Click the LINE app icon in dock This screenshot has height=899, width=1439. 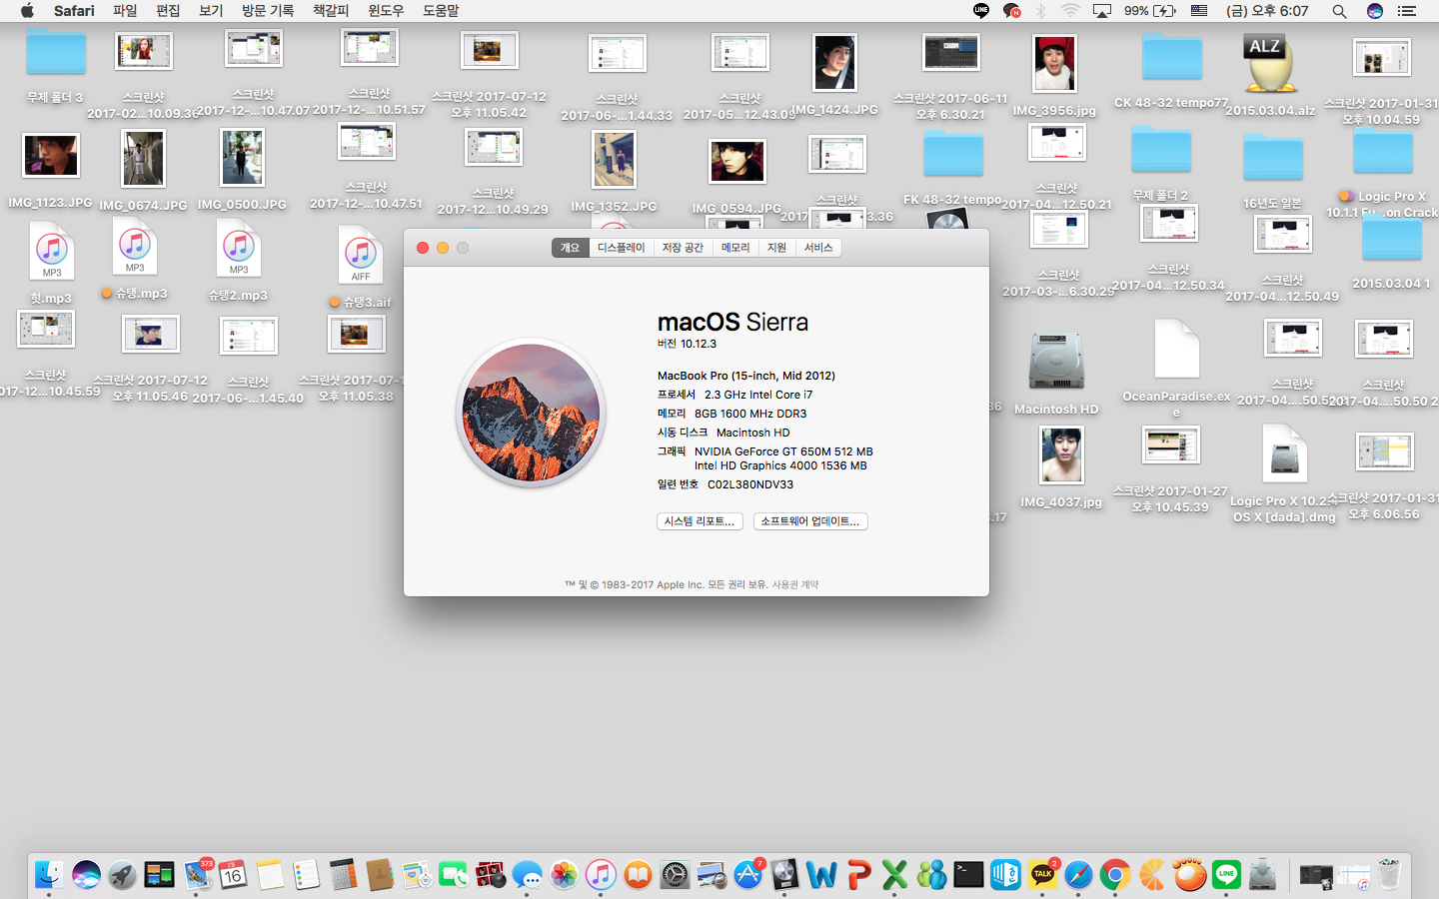coord(1226,875)
